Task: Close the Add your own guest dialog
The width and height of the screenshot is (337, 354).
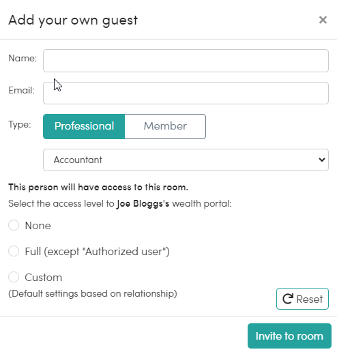Action: [x=323, y=20]
